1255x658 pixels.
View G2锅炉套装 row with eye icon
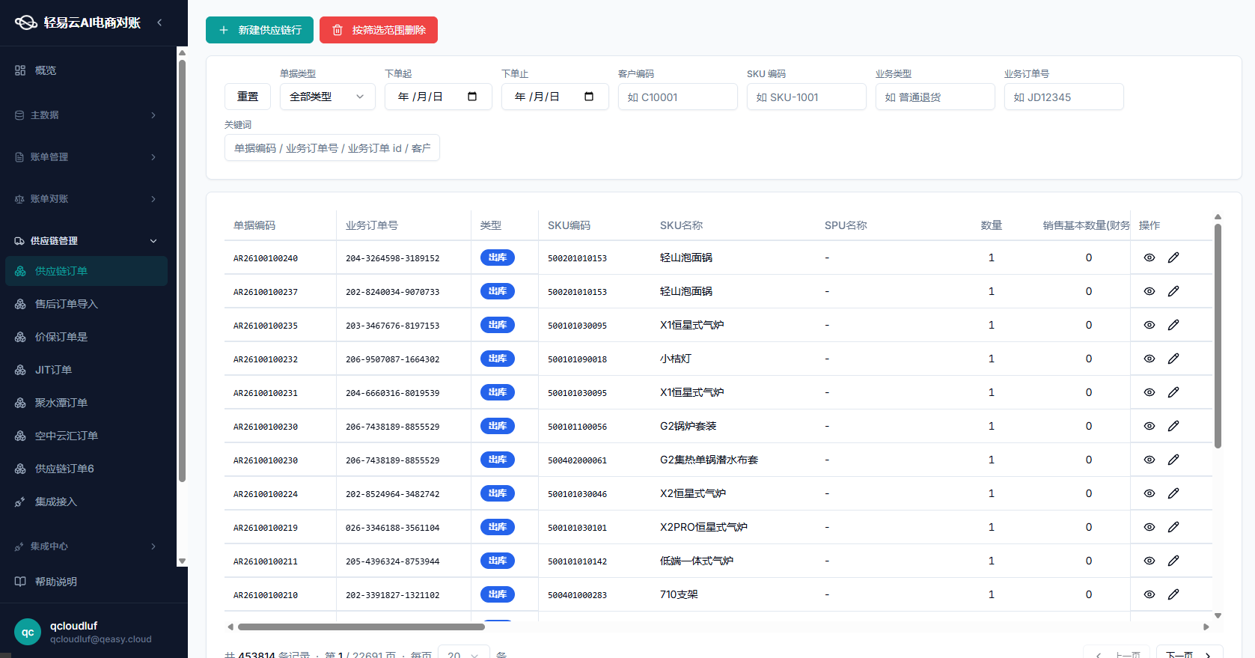[1149, 426]
